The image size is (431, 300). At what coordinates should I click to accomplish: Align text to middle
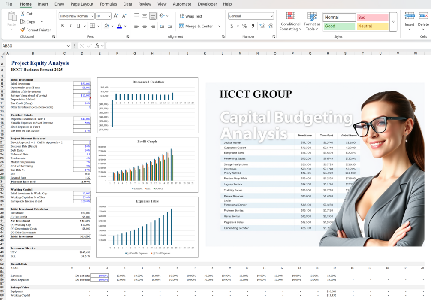(x=145, y=16)
